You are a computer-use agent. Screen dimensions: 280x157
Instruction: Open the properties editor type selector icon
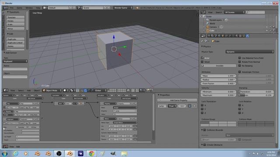(203, 36)
